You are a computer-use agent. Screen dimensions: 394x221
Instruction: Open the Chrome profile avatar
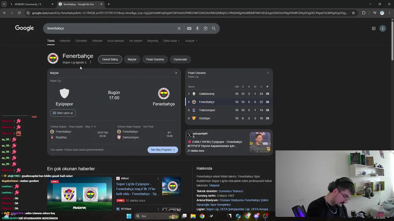point(382,13)
